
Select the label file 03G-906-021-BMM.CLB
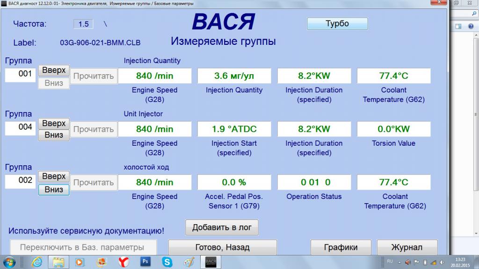click(x=100, y=42)
